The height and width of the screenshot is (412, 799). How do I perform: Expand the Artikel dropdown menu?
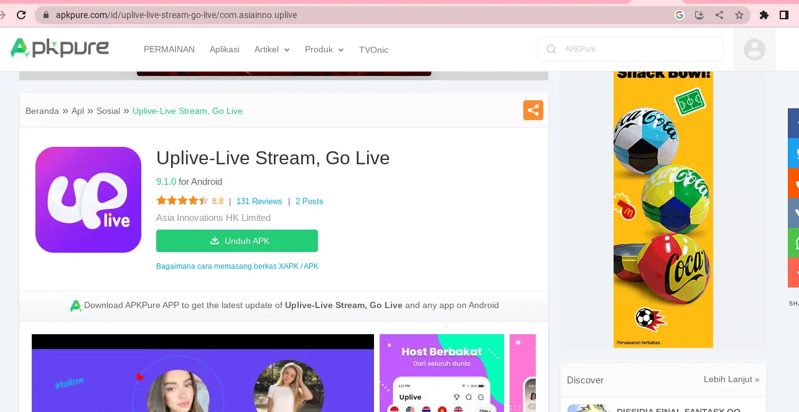pos(272,49)
